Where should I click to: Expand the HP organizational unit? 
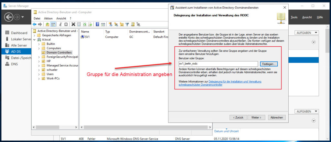[x=39, y=61]
